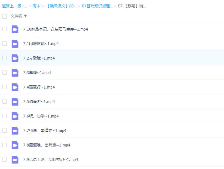Image resolution: width=224 pixels, height=169 pixels.
Task: Click the 7.2赤壁赋 video file icon
Action: click(15, 58)
